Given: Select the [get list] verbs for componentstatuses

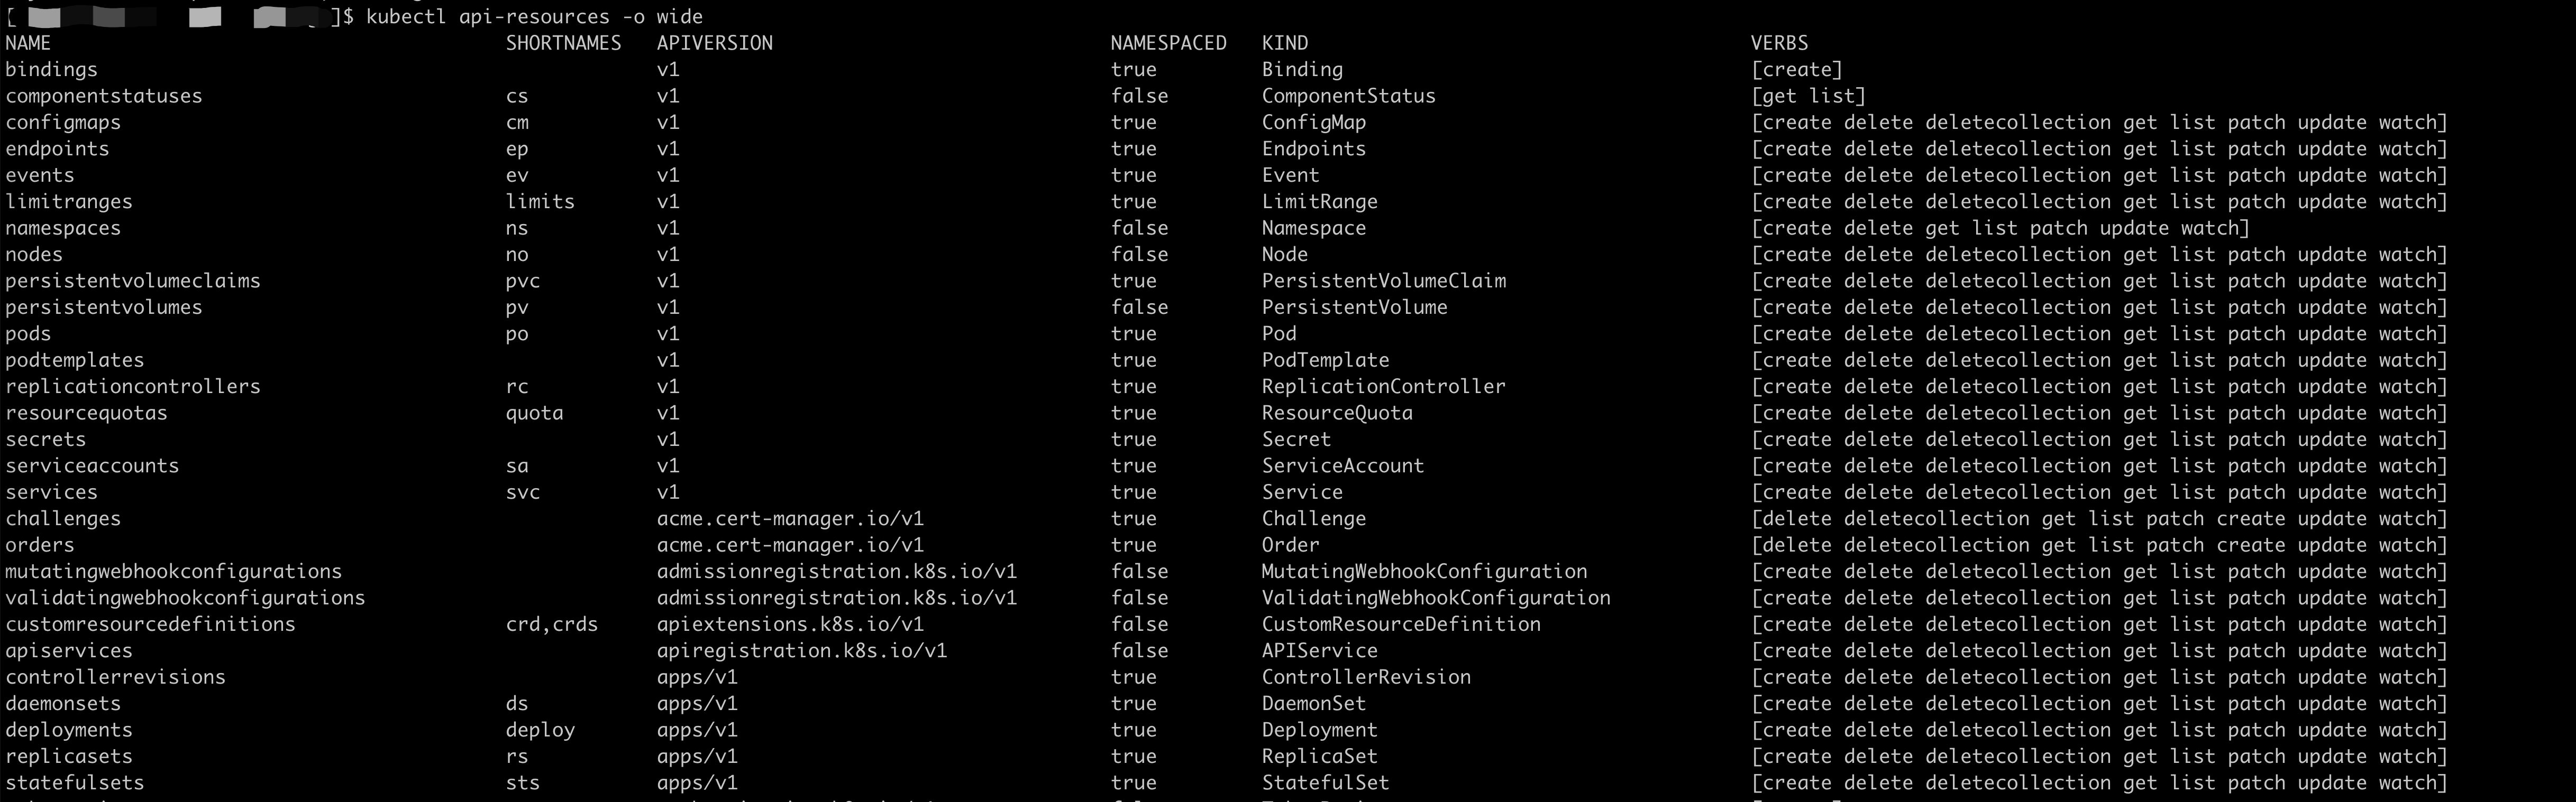Looking at the screenshot, I should click(1808, 96).
